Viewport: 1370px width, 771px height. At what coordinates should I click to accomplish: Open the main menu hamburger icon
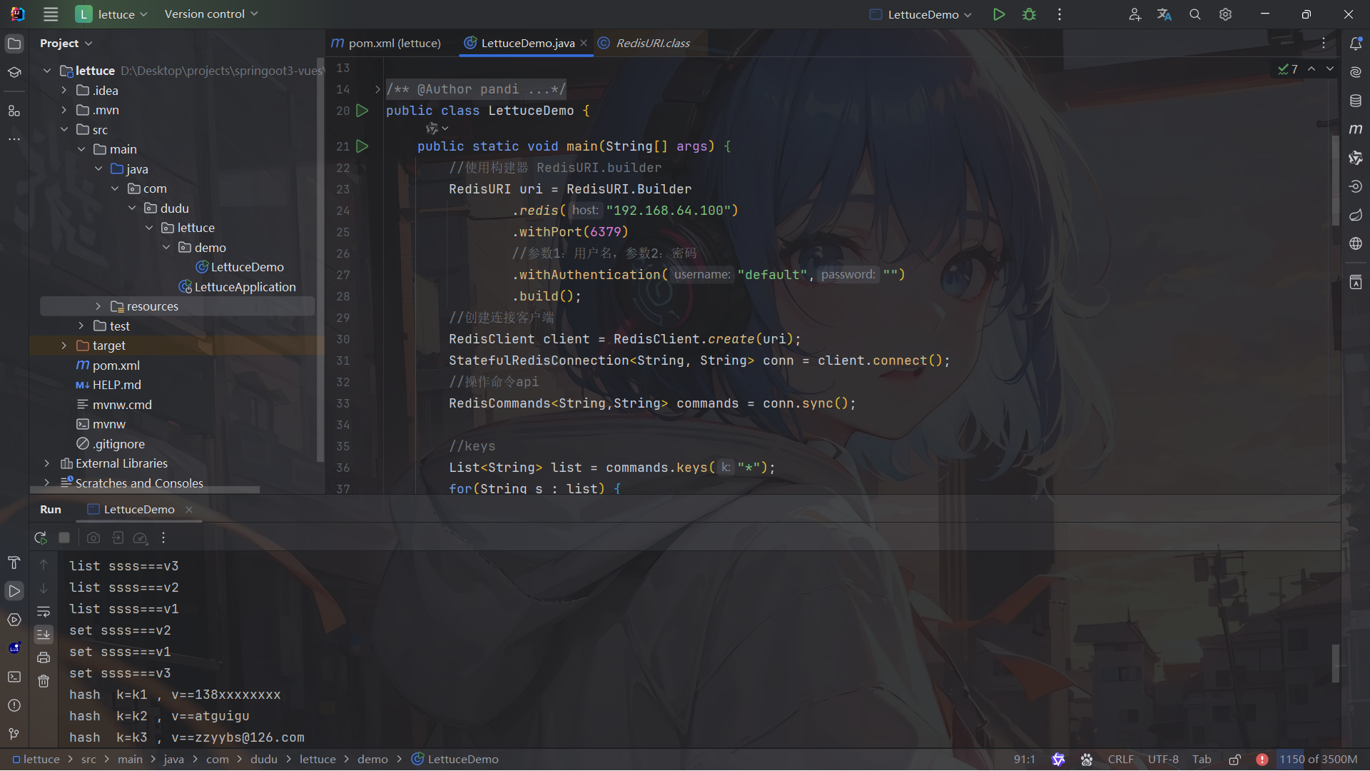(x=51, y=14)
